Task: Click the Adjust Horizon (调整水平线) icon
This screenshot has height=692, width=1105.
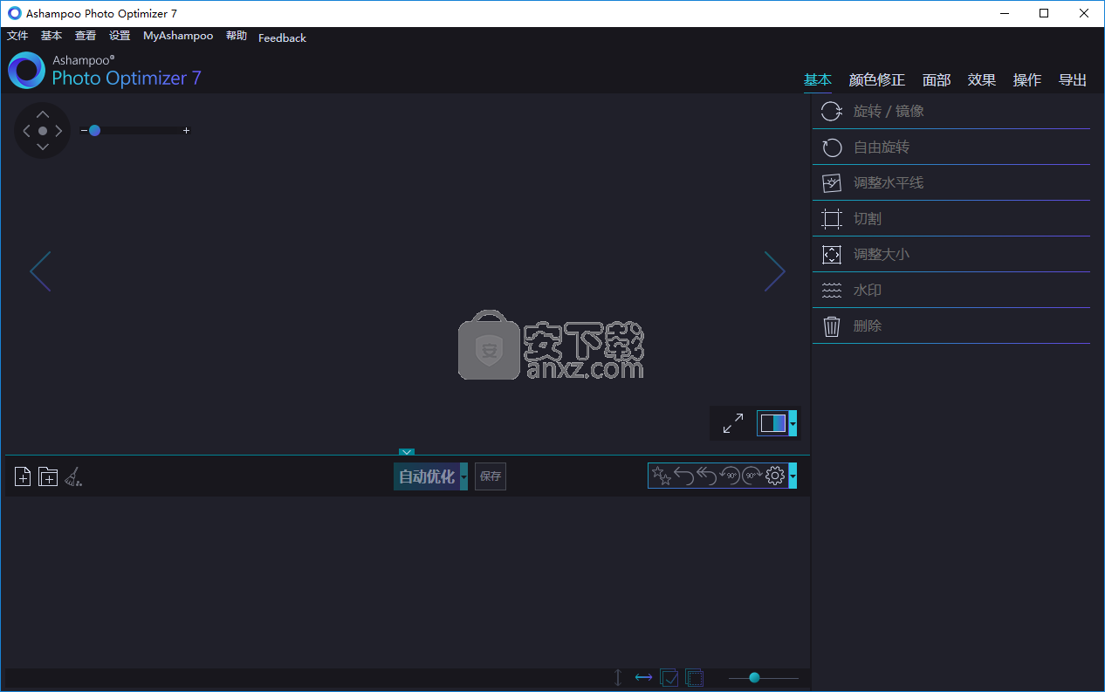Action: (832, 182)
